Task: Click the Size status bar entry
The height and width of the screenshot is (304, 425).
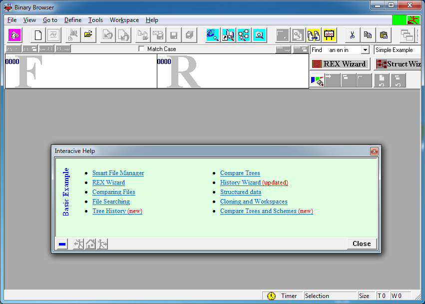Action: [x=367, y=296]
